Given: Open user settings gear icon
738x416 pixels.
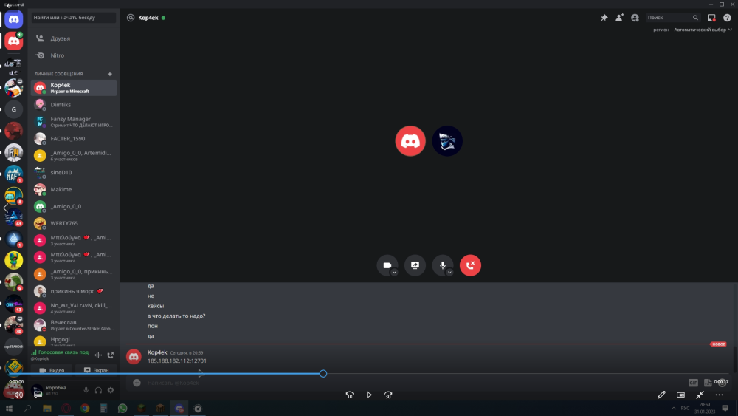Looking at the screenshot, I should pos(111,390).
